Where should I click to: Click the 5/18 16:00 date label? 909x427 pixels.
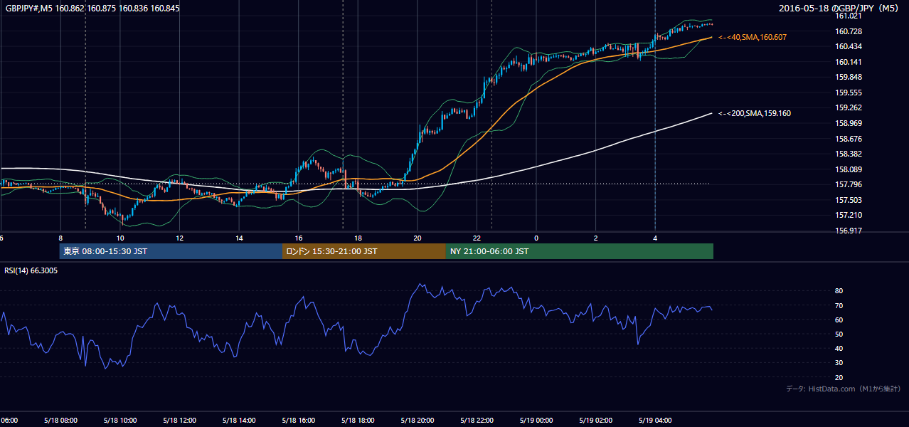(299, 420)
